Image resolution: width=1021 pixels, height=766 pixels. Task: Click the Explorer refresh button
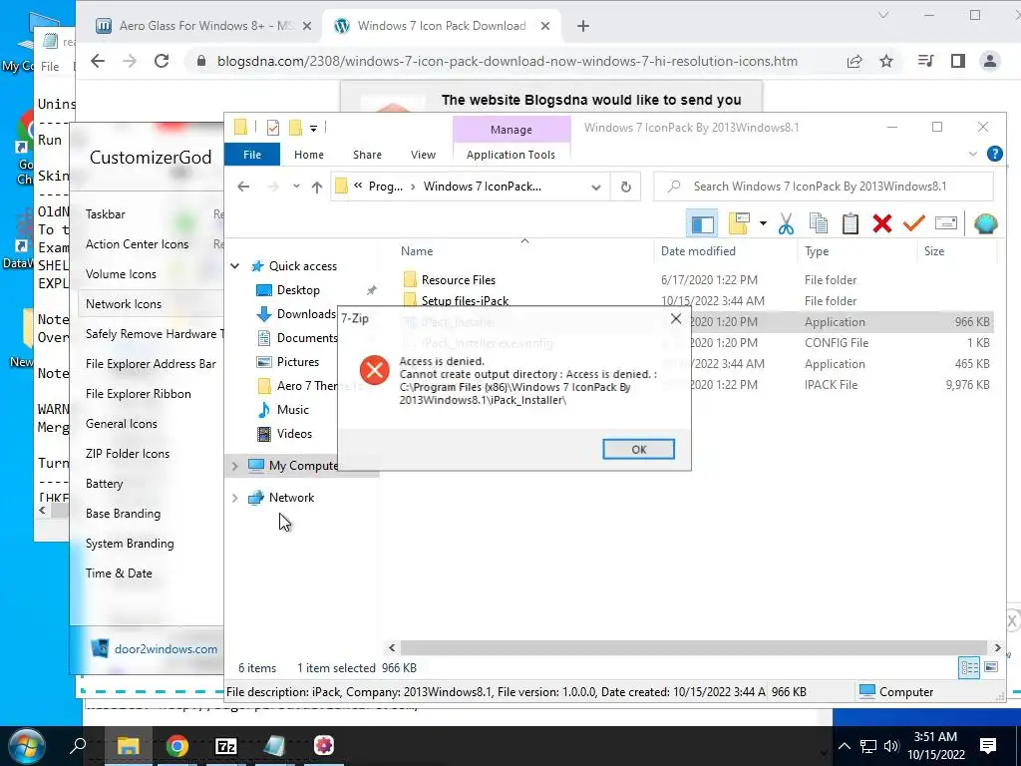(x=626, y=187)
